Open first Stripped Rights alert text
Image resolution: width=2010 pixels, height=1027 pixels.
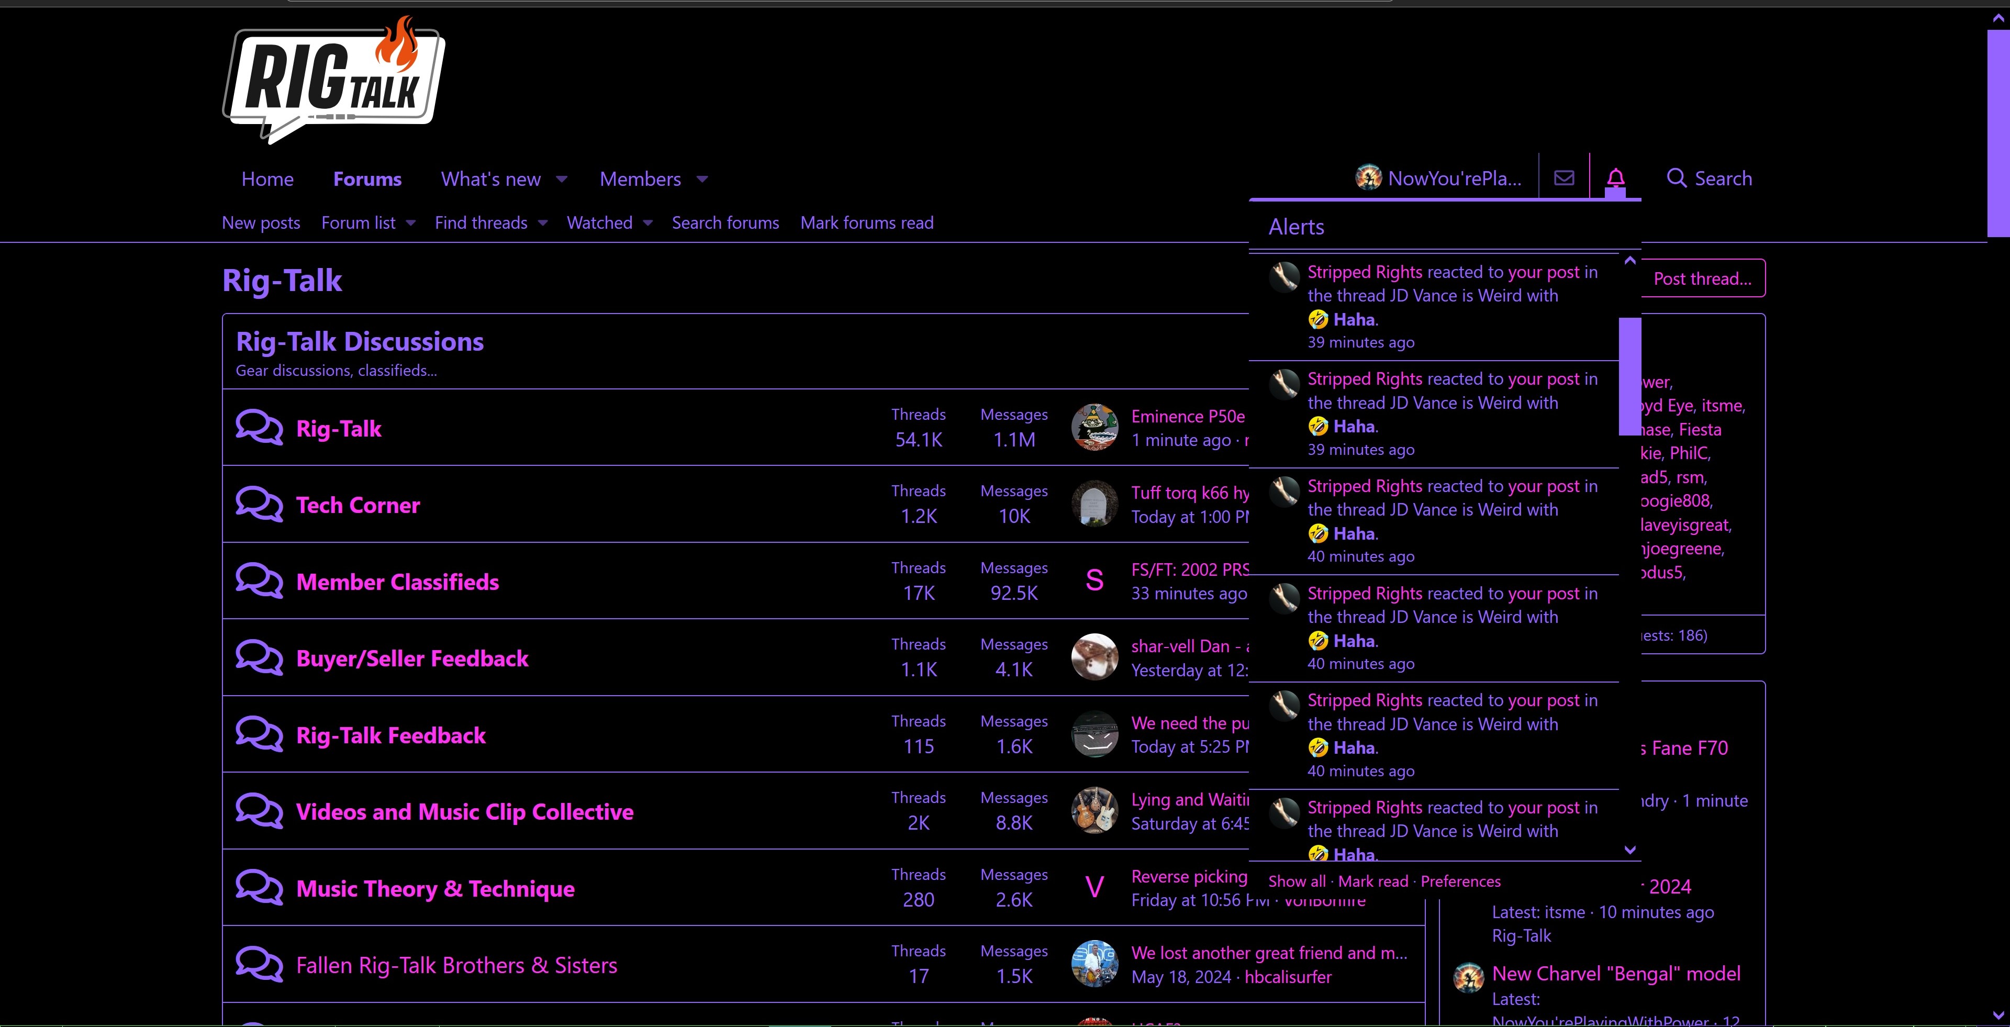pos(1452,295)
